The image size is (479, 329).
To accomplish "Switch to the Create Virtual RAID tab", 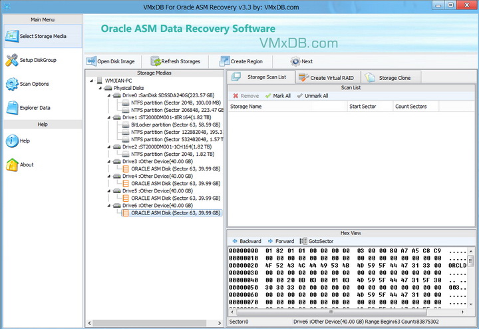I will coord(326,78).
